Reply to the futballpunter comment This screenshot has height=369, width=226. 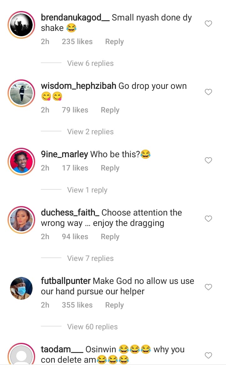coord(114,305)
